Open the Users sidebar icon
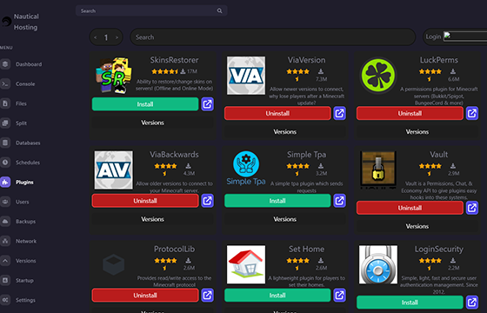Viewport: 487px width, 313px height. [x=5, y=202]
